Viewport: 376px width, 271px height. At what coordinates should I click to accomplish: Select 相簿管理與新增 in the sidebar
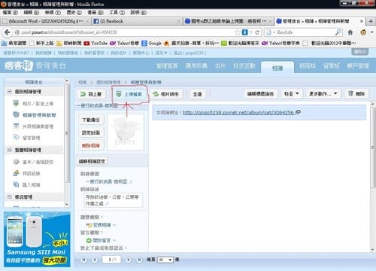click(35, 115)
